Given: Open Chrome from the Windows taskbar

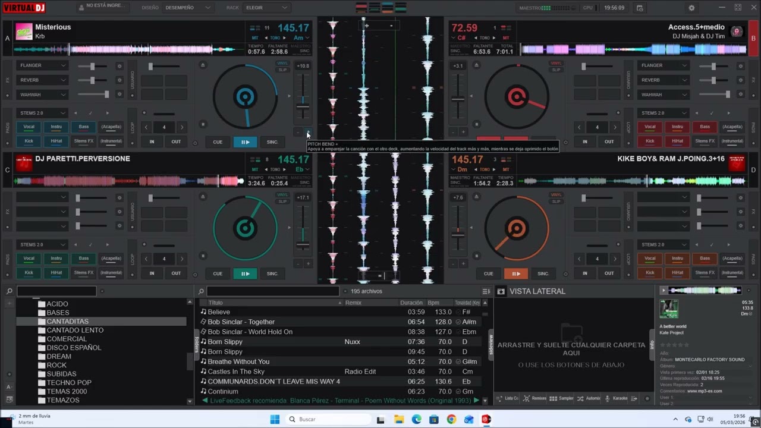Looking at the screenshot, I should click(451, 419).
